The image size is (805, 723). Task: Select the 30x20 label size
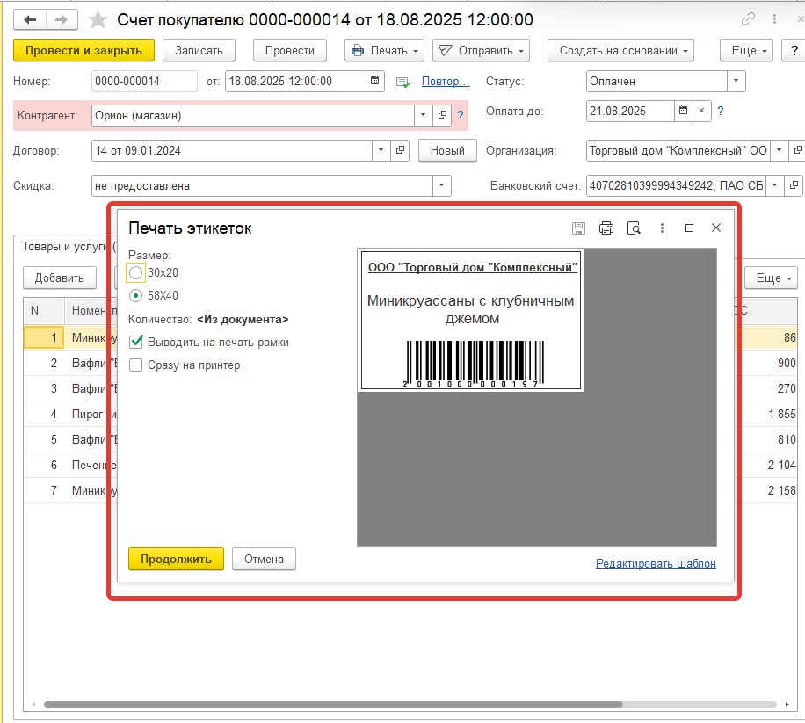pyautogui.click(x=135, y=272)
